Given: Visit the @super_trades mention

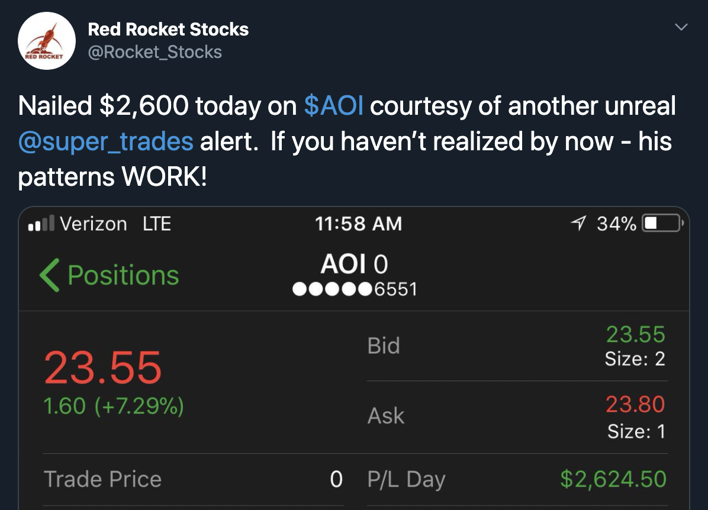Looking at the screenshot, I should click(106, 142).
